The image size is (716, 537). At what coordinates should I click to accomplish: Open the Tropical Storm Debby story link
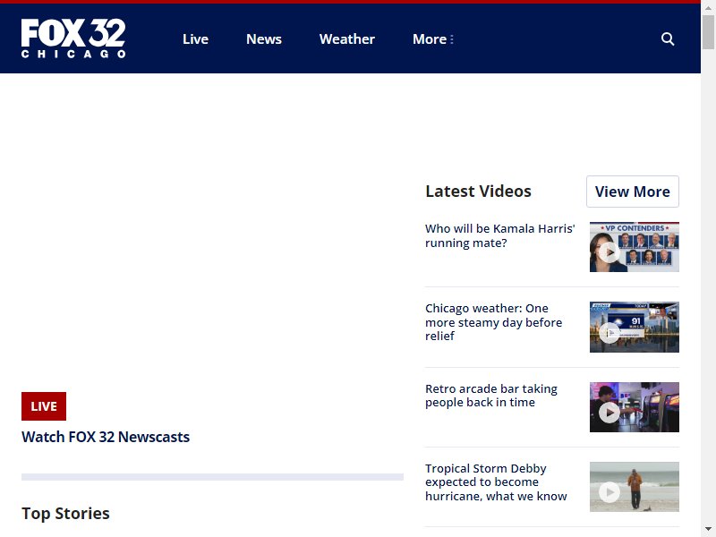tap(496, 482)
